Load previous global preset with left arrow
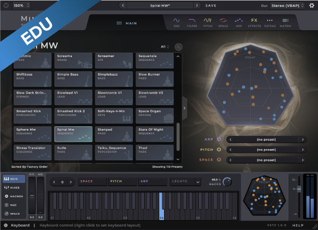318x230 pixels. (x=123, y=5)
